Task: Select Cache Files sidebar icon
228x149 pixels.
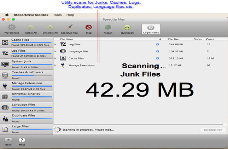Action: click(5, 42)
